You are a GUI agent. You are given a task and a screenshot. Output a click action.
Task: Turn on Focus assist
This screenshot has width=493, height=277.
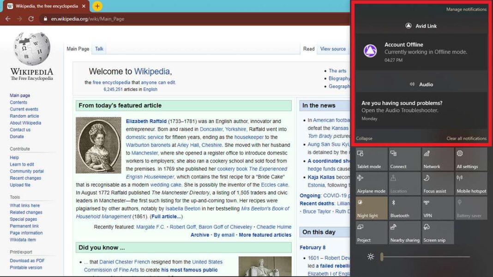point(438,183)
